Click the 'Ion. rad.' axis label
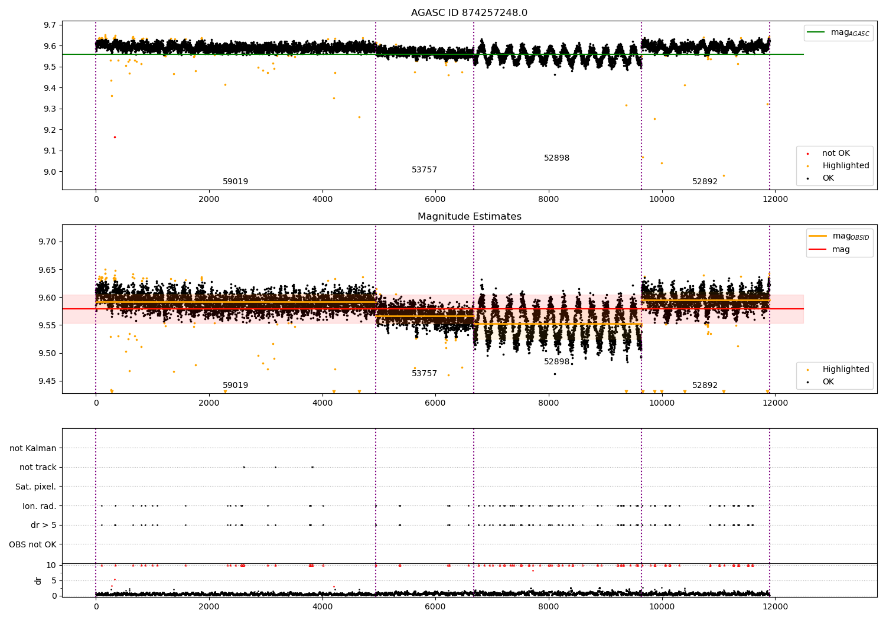This screenshot has width=886, height=620. click(x=40, y=506)
